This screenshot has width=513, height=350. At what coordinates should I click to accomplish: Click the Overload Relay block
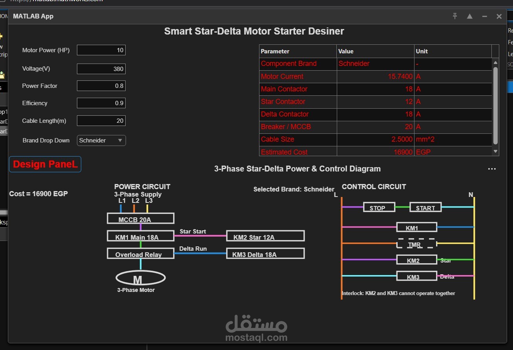pos(141,253)
